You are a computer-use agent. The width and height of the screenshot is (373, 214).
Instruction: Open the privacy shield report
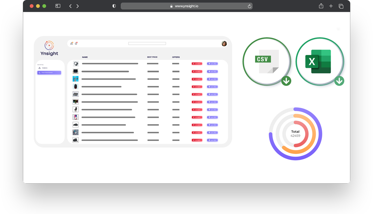click(114, 6)
